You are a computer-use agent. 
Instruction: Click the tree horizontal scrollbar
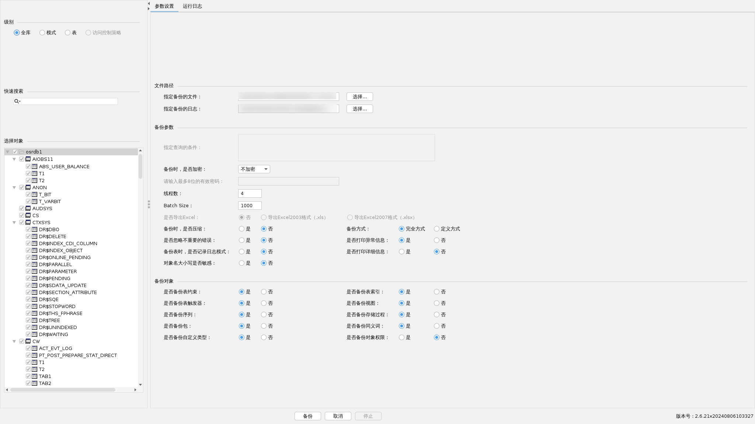pos(63,389)
